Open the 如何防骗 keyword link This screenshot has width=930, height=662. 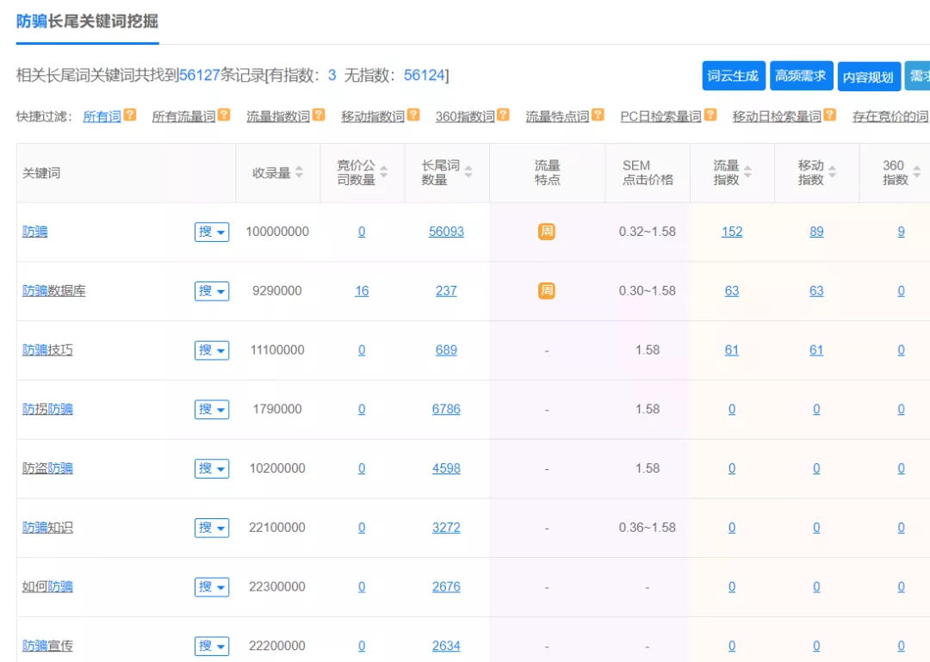tap(47, 586)
